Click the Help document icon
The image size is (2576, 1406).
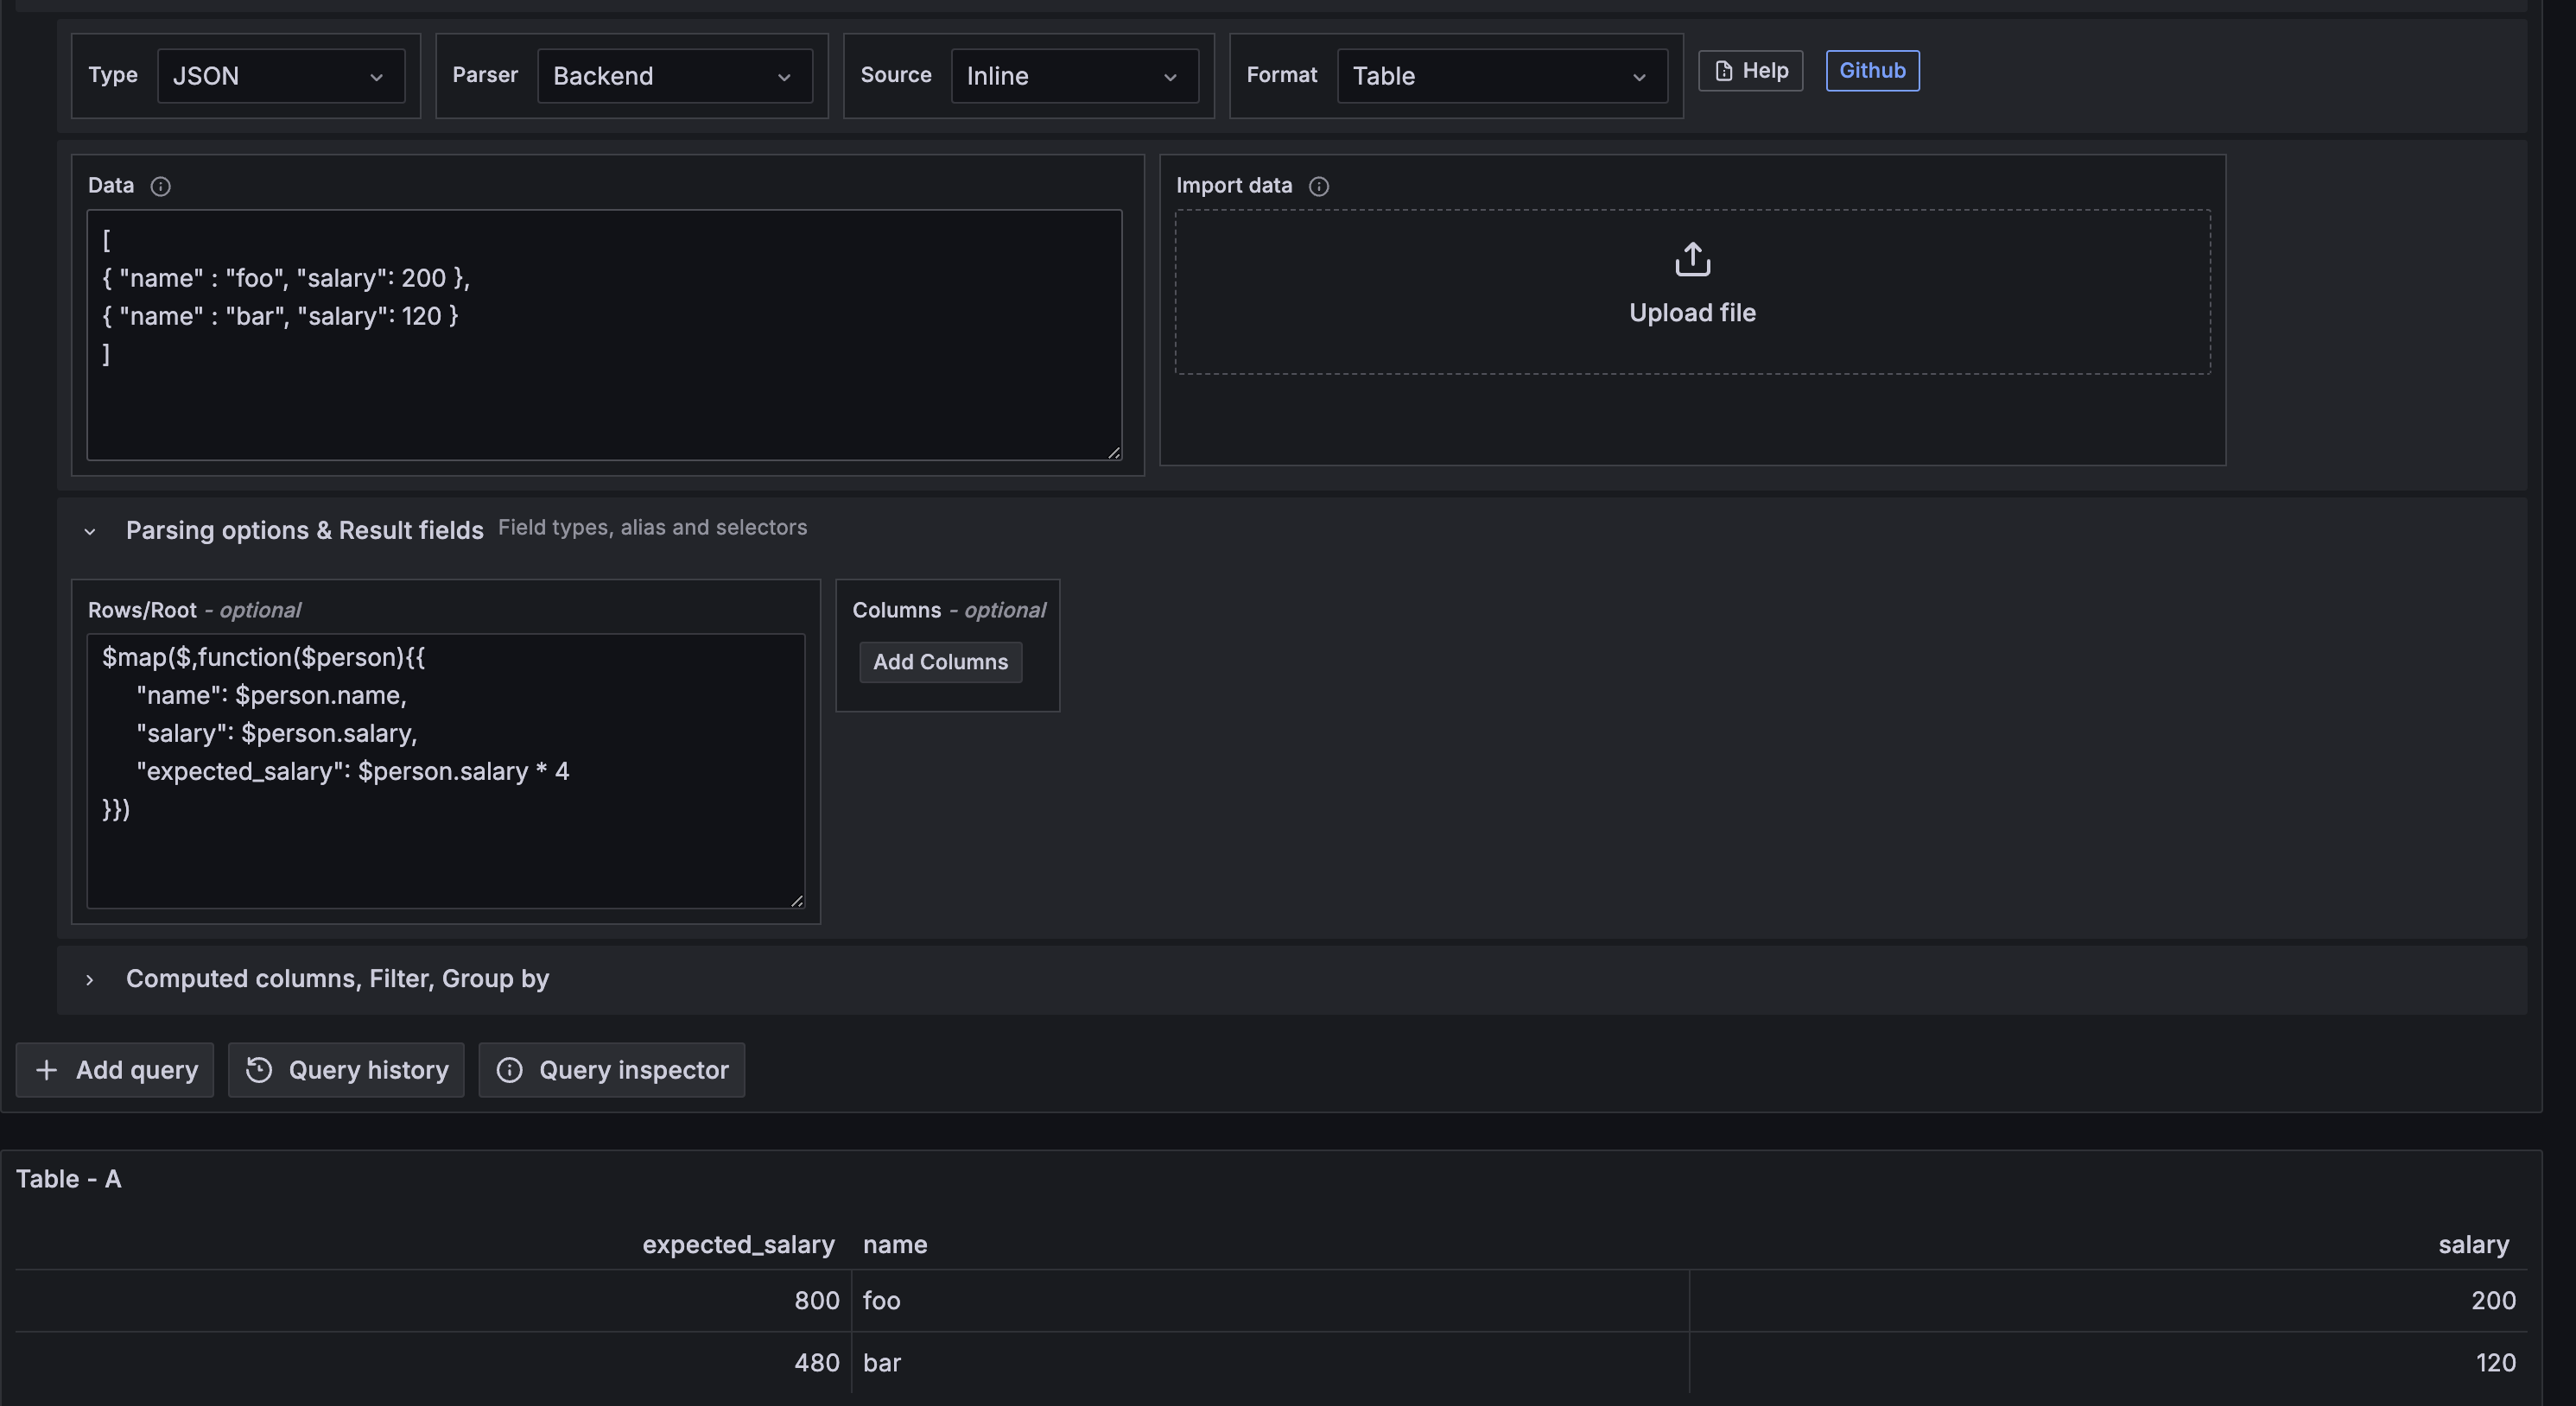(x=1723, y=71)
